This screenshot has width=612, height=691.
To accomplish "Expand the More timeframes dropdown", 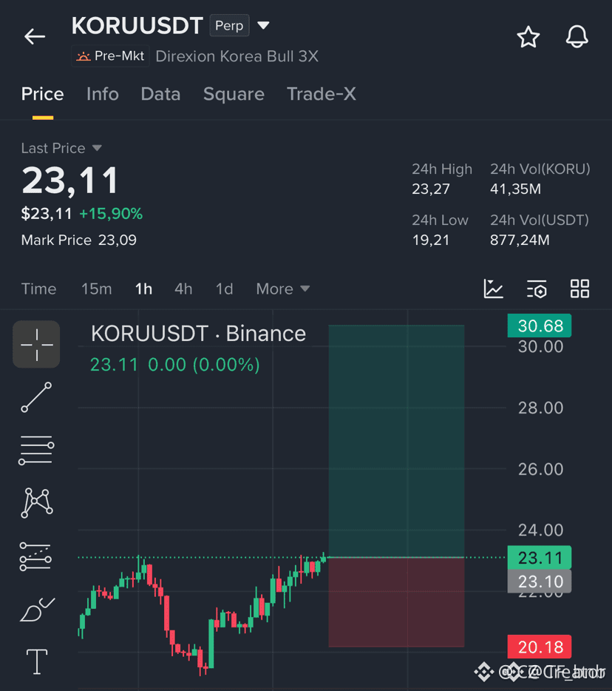I will pos(283,289).
